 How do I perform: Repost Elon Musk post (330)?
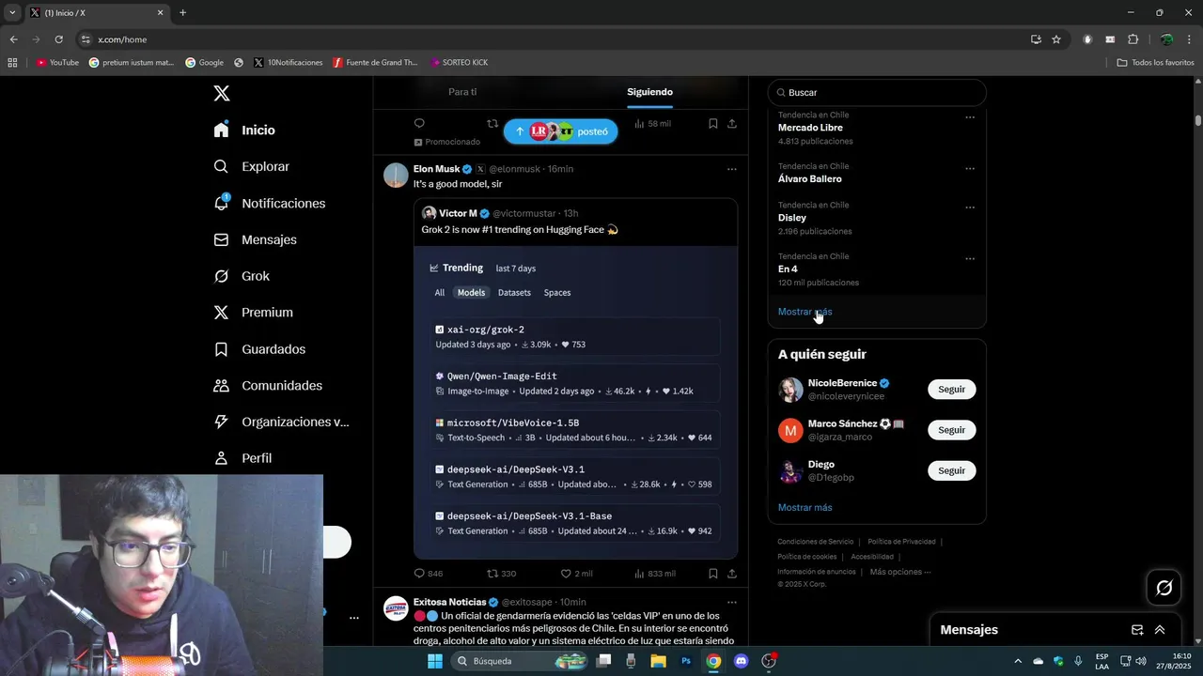point(502,574)
